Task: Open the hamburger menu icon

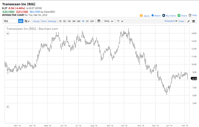Action: (x=193, y=21)
